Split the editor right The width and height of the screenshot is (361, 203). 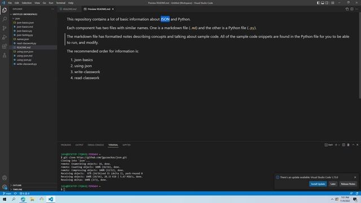point(352,9)
